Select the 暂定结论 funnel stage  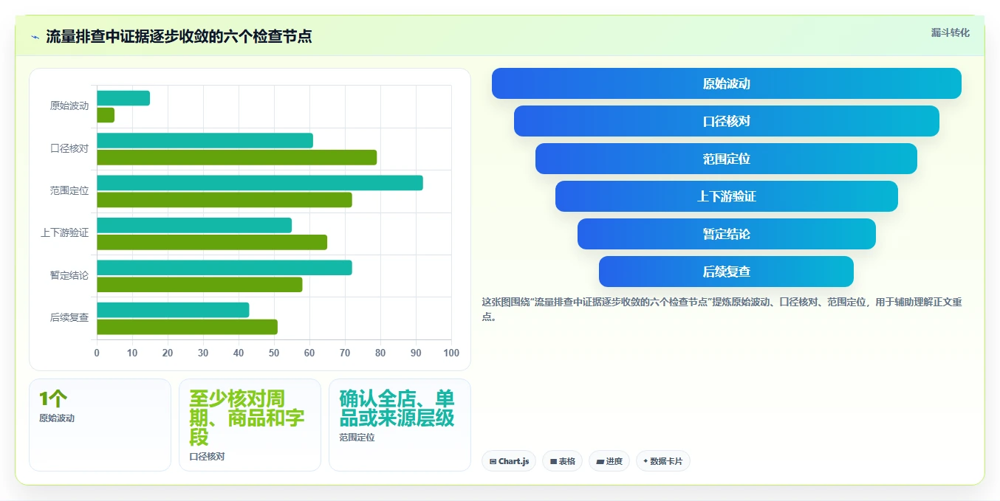tap(727, 234)
